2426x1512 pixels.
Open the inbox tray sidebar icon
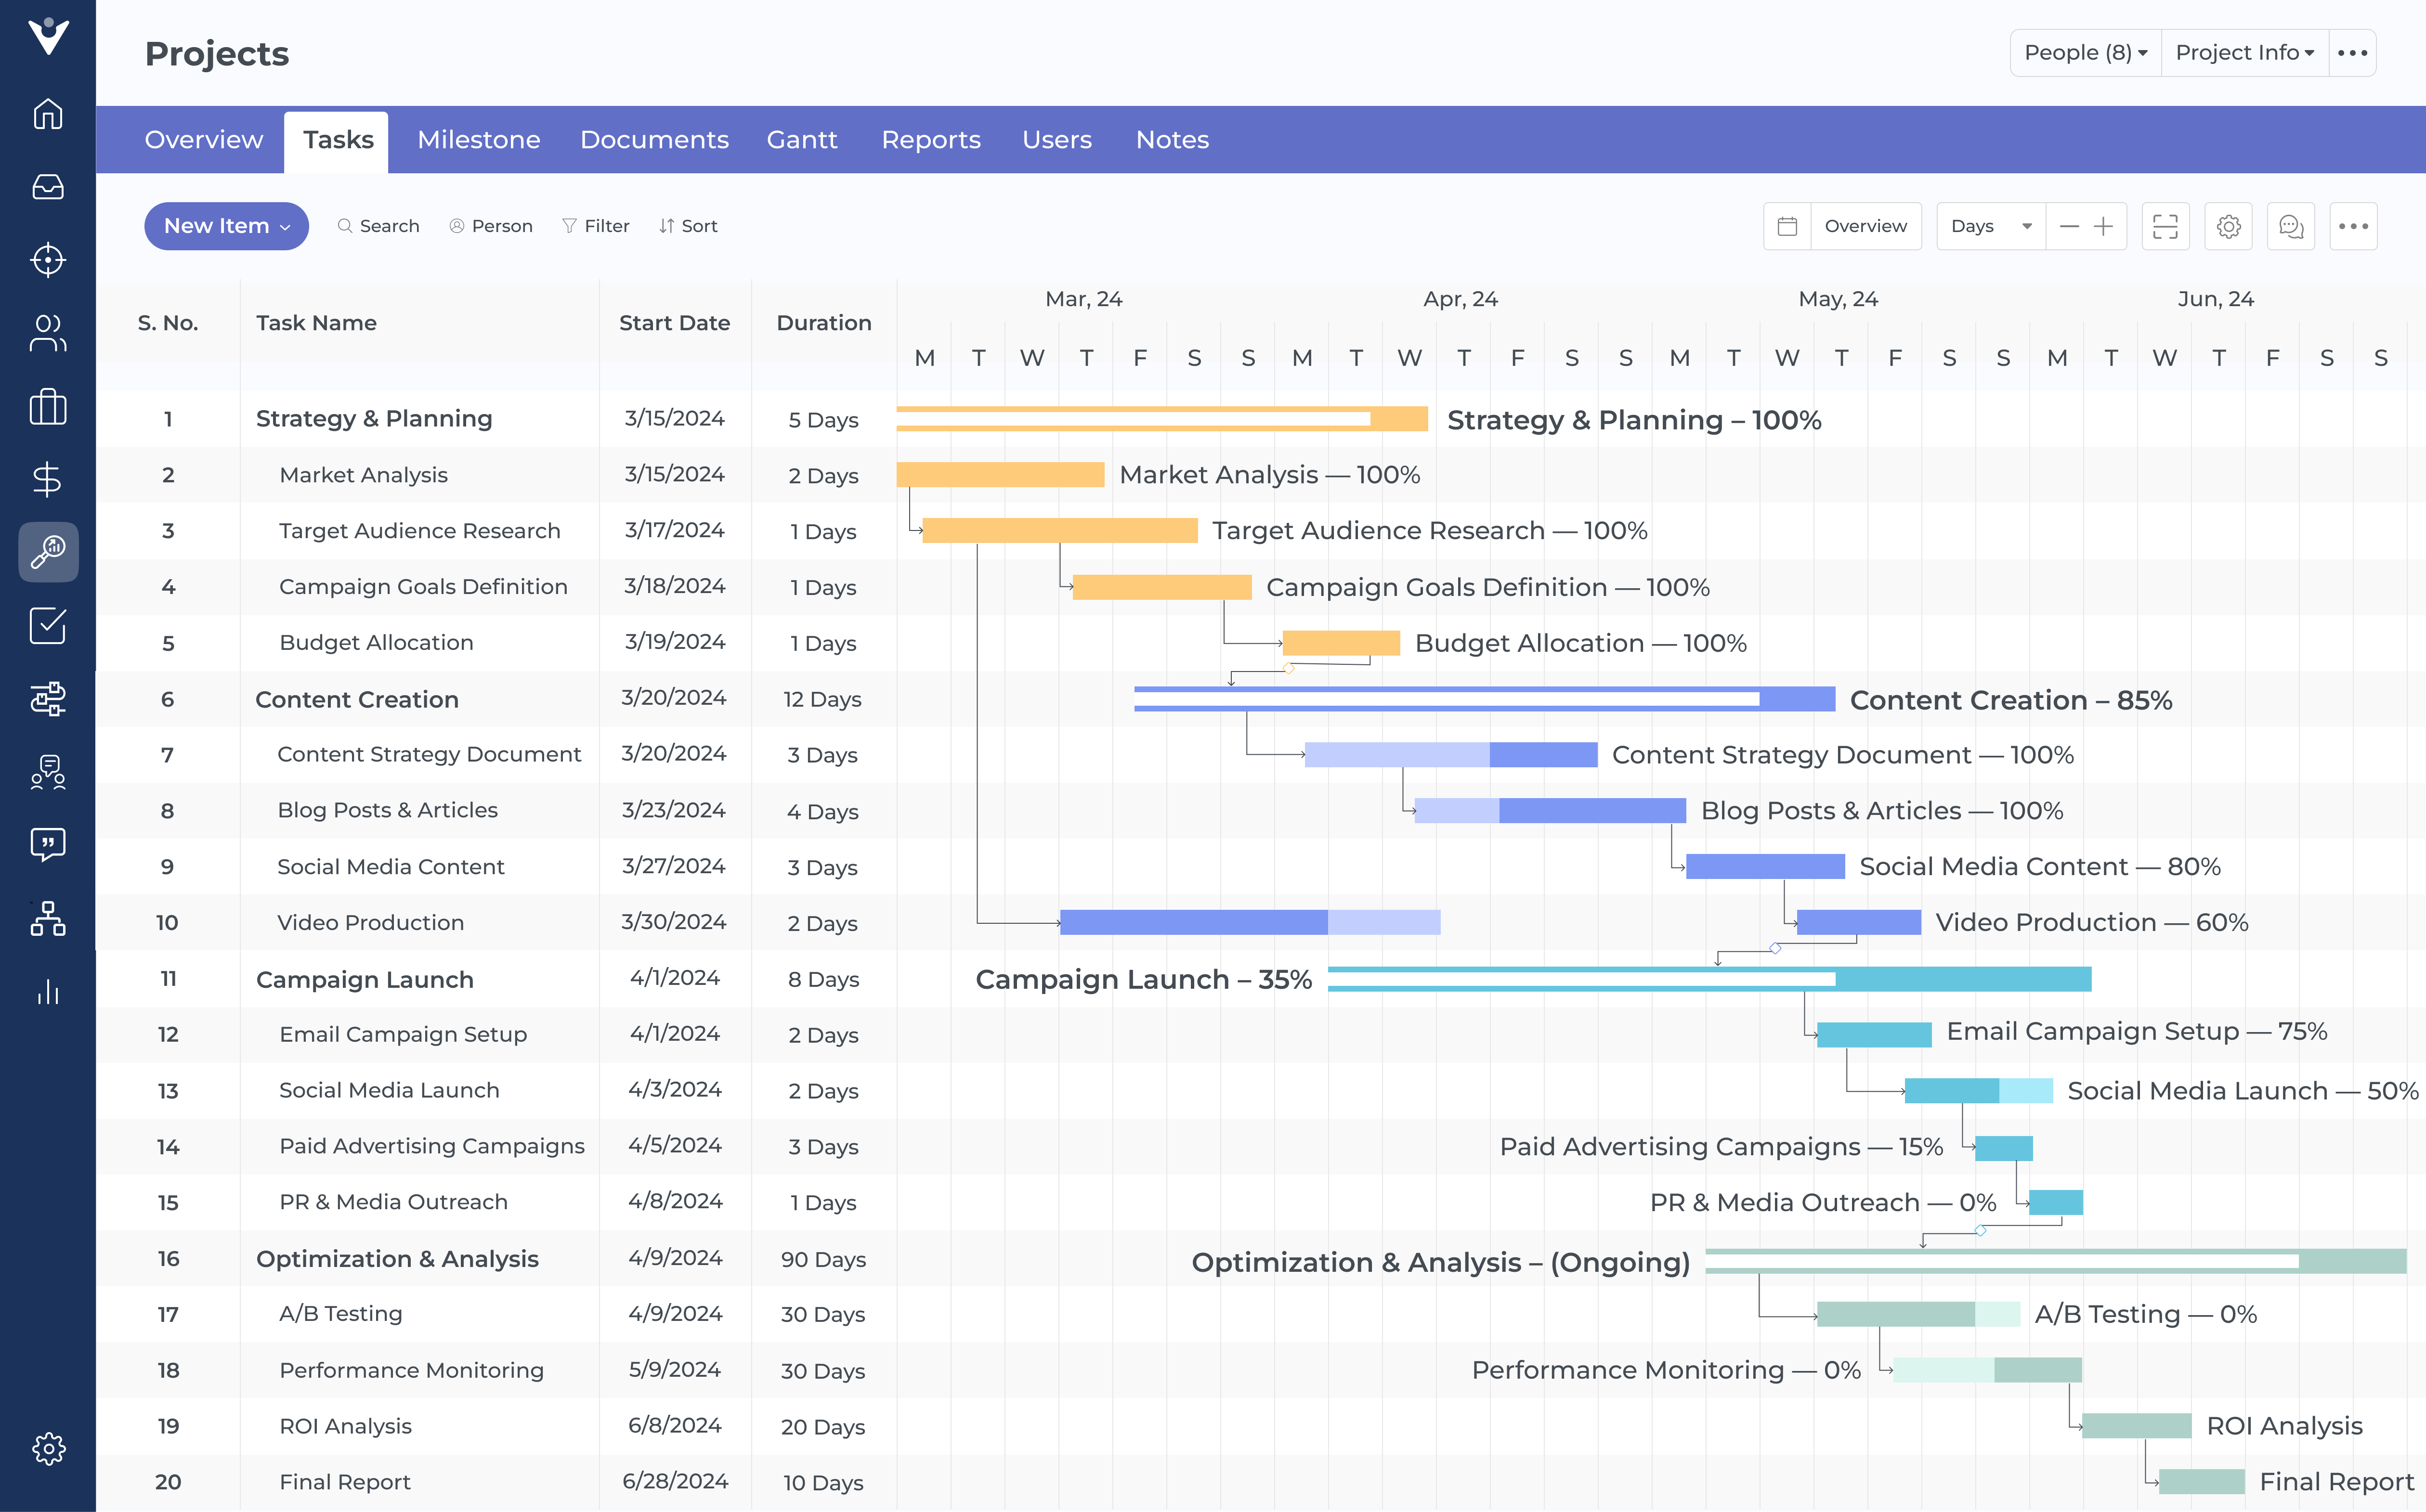pyautogui.click(x=48, y=187)
